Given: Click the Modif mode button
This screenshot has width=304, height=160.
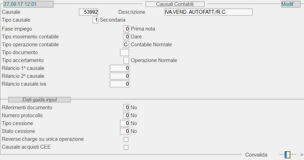Looking at the screenshot, I should pos(291,4).
